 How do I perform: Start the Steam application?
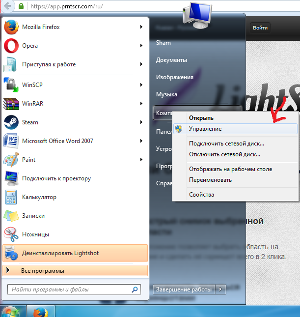click(29, 122)
